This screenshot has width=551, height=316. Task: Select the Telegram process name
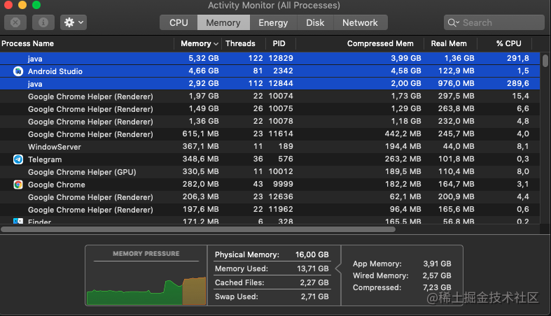(x=45, y=159)
